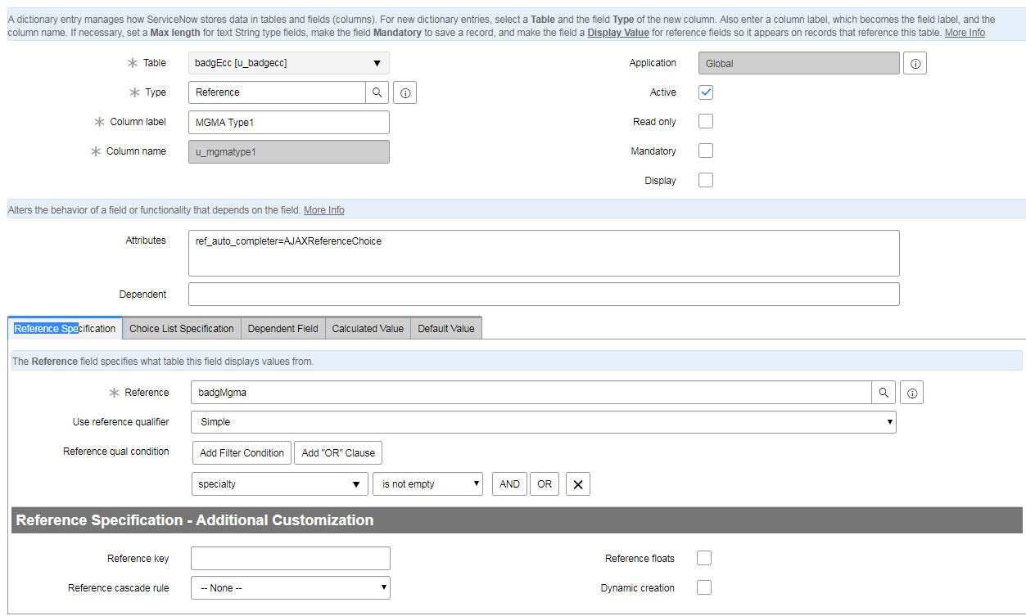Click inside the Column label input field
Viewport: 1026px width, 616px height.
tap(288, 122)
